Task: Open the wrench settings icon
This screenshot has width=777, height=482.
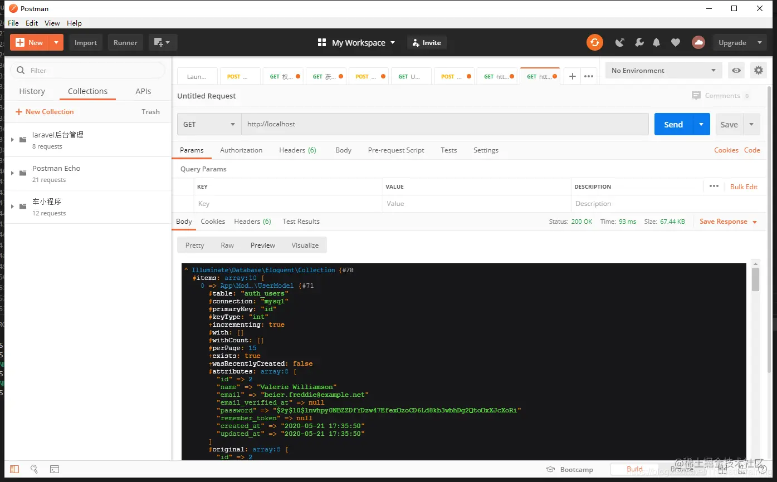Action: 639,42
